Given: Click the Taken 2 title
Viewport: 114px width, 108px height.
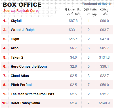Looking at the screenshot, I should click(17, 57).
